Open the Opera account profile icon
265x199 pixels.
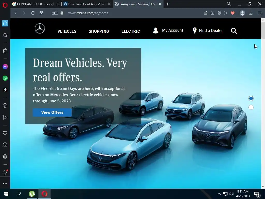point(242,13)
